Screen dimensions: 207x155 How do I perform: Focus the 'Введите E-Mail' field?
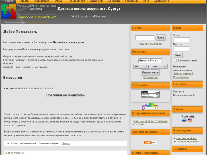pos(150,61)
